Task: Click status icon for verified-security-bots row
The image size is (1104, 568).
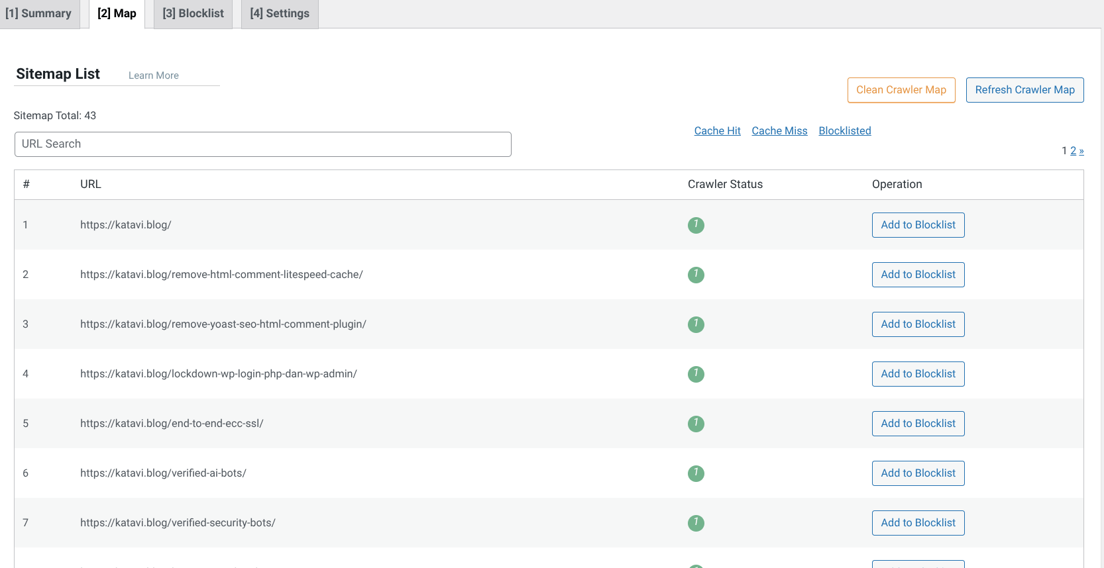Action: (x=696, y=523)
